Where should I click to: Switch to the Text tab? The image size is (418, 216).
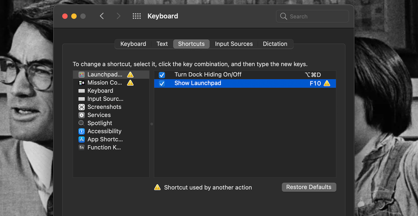point(162,44)
